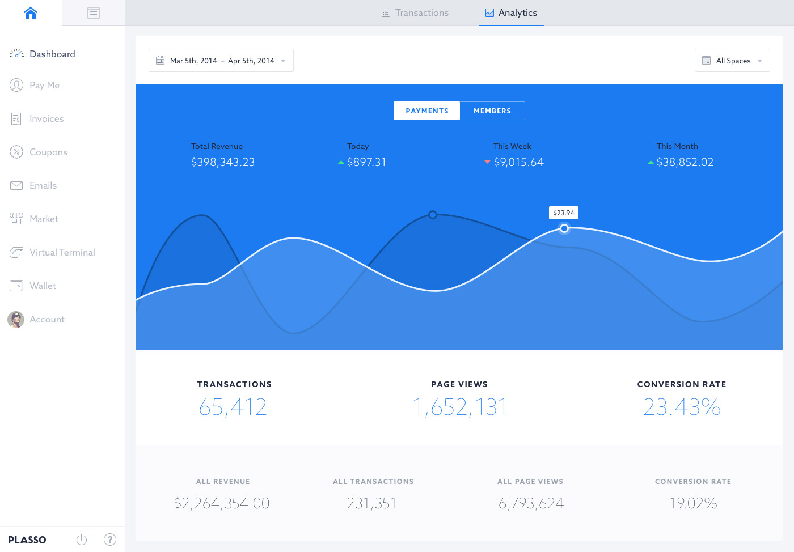Viewport: 794px width, 552px height.
Task: Click the $23.94 chart tooltip
Action: (x=564, y=213)
